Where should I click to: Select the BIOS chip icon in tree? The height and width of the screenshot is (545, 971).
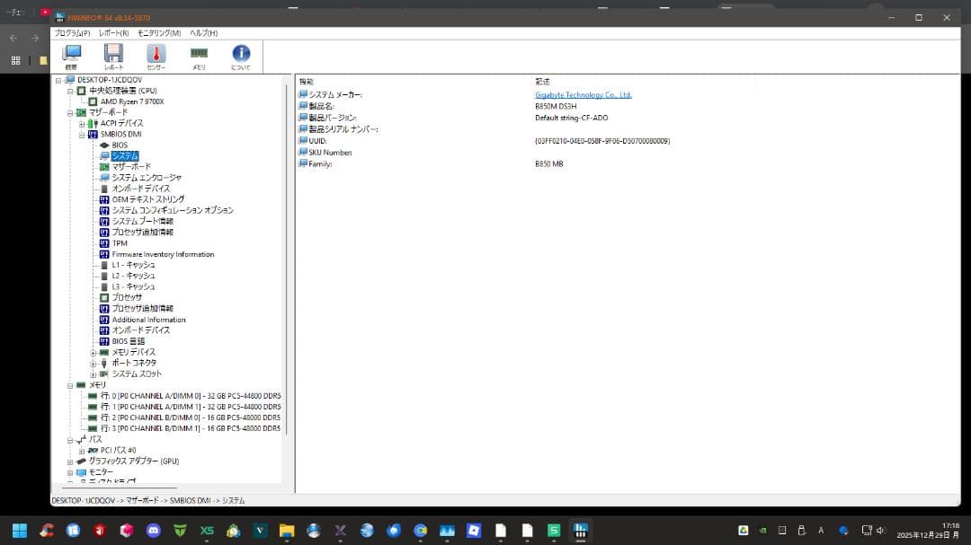pyautogui.click(x=104, y=145)
